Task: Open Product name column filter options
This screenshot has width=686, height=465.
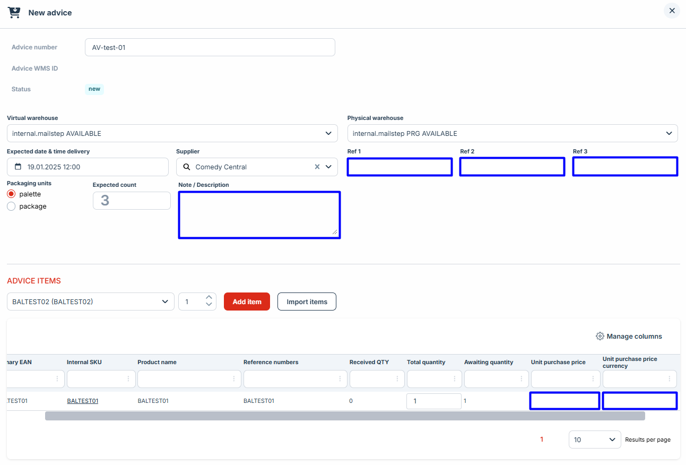Action: pyautogui.click(x=233, y=379)
